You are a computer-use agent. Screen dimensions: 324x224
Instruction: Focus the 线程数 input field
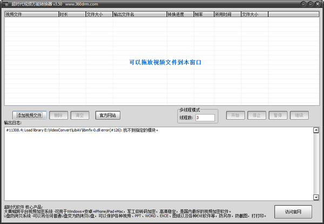(x=205, y=118)
